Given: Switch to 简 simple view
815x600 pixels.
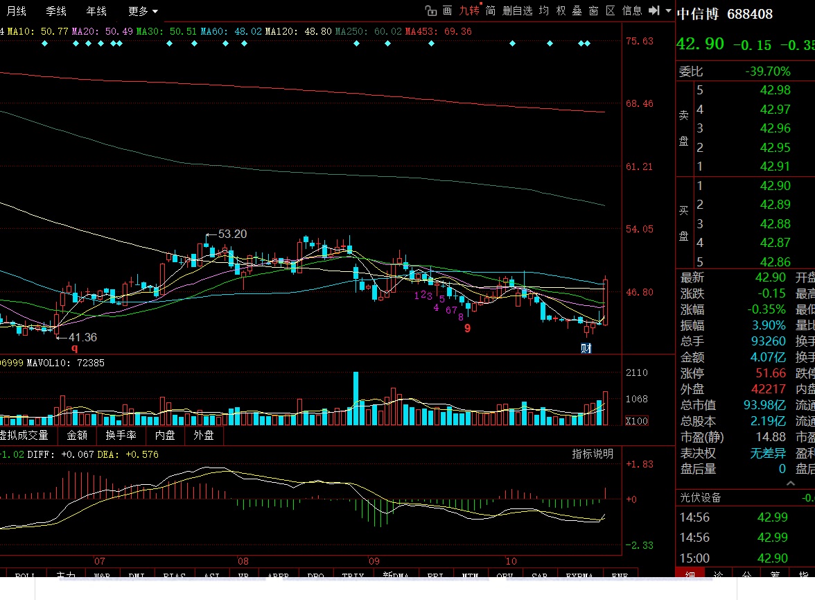Looking at the screenshot, I should point(491,10).
